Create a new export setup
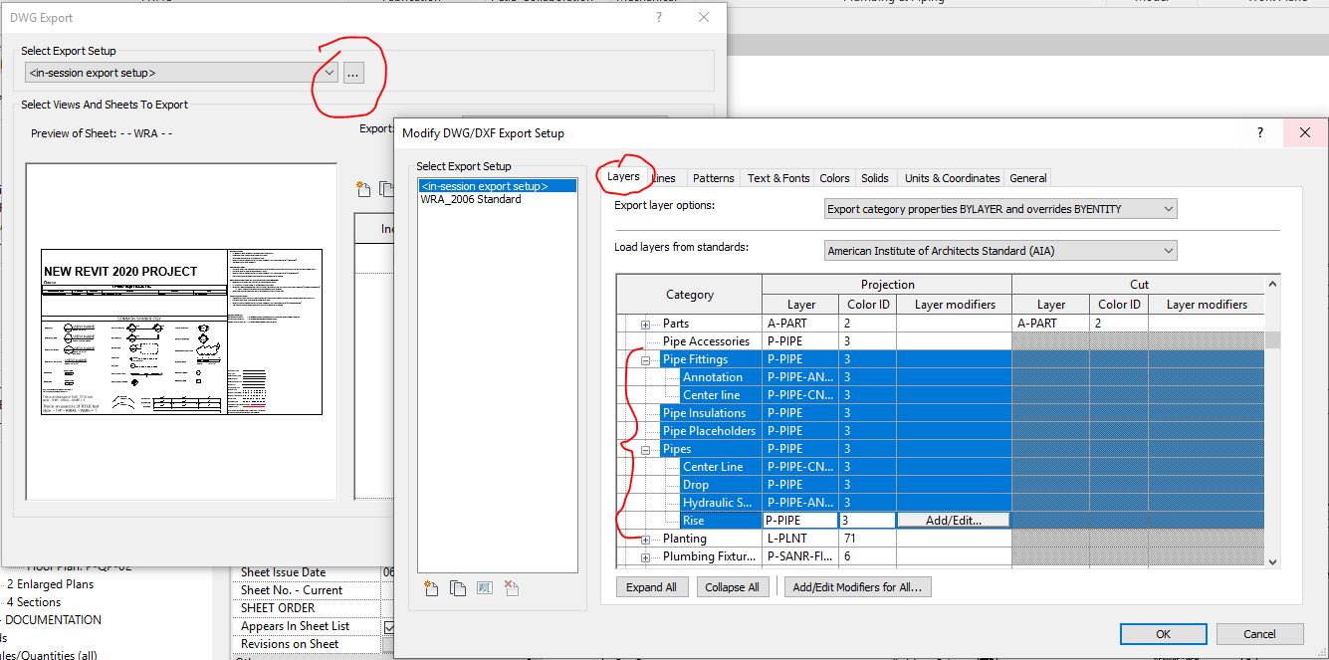This screenshot has height=660, width=1329. 430,587
